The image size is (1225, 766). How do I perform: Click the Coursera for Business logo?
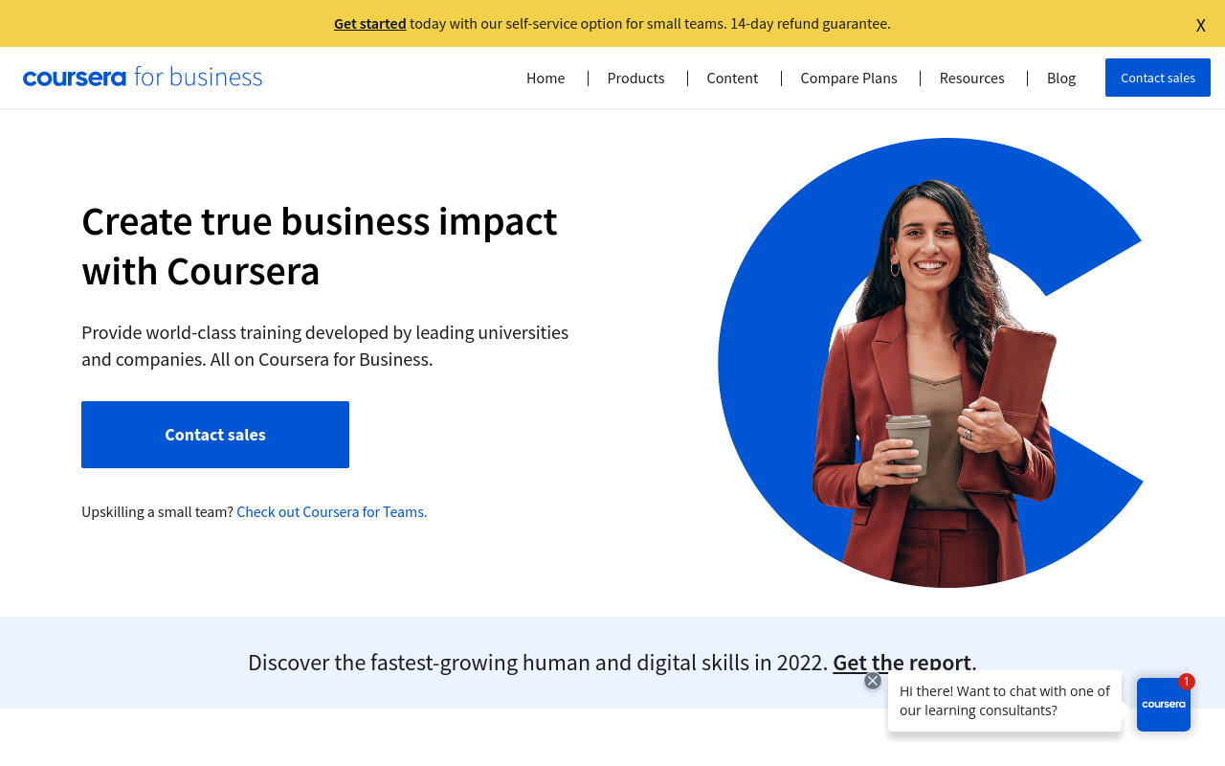click(143, 78)
